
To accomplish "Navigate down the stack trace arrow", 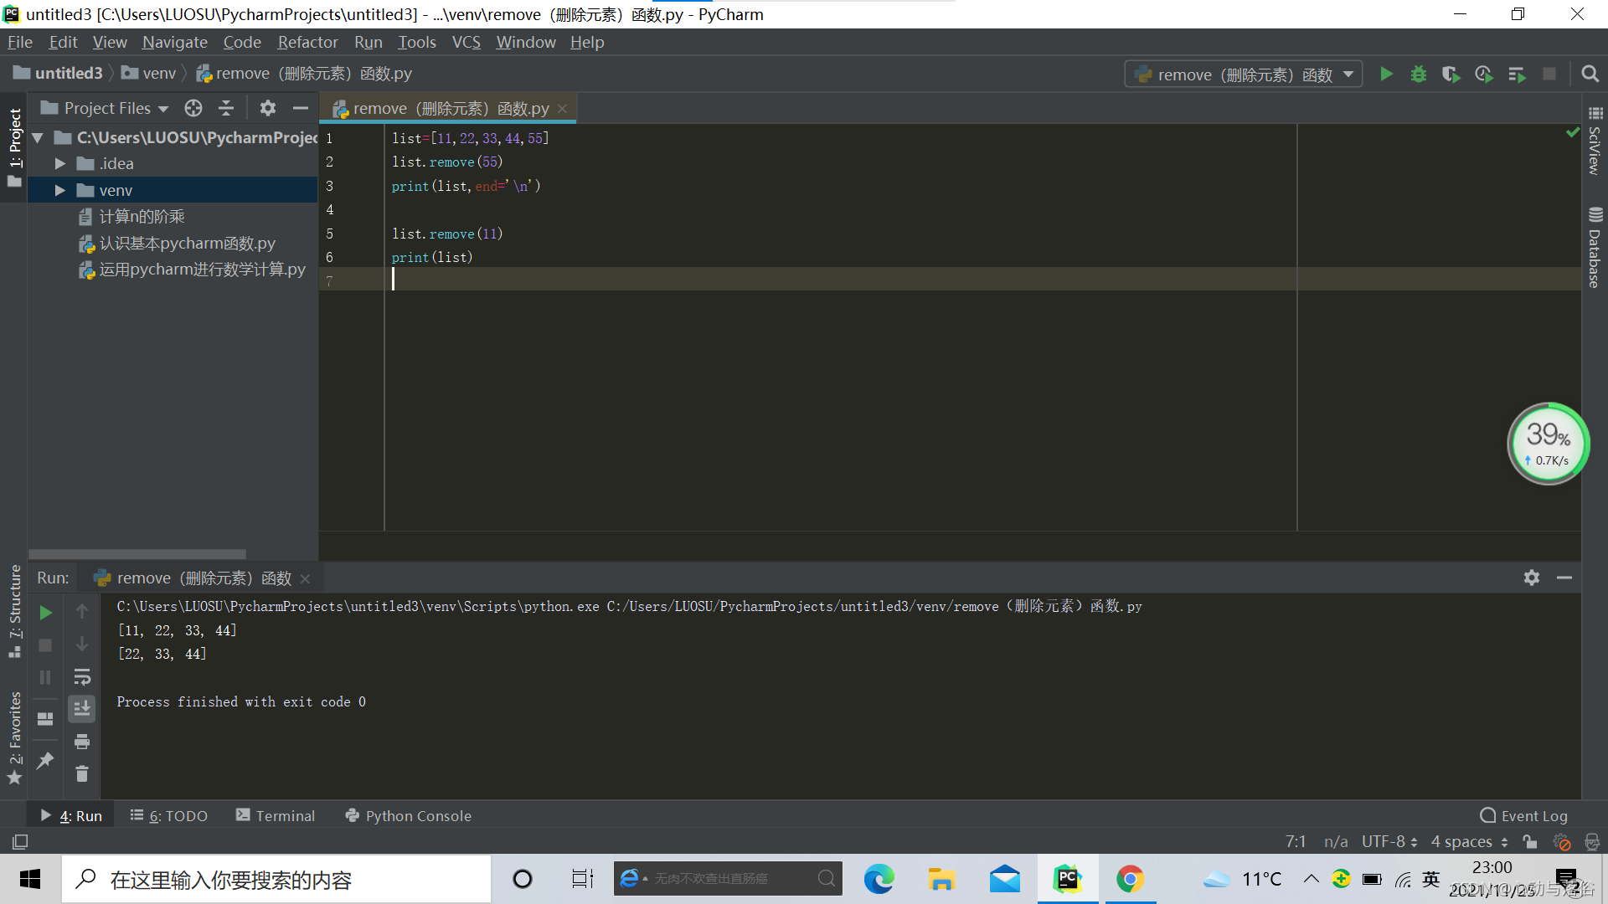I will coord(82,644).
